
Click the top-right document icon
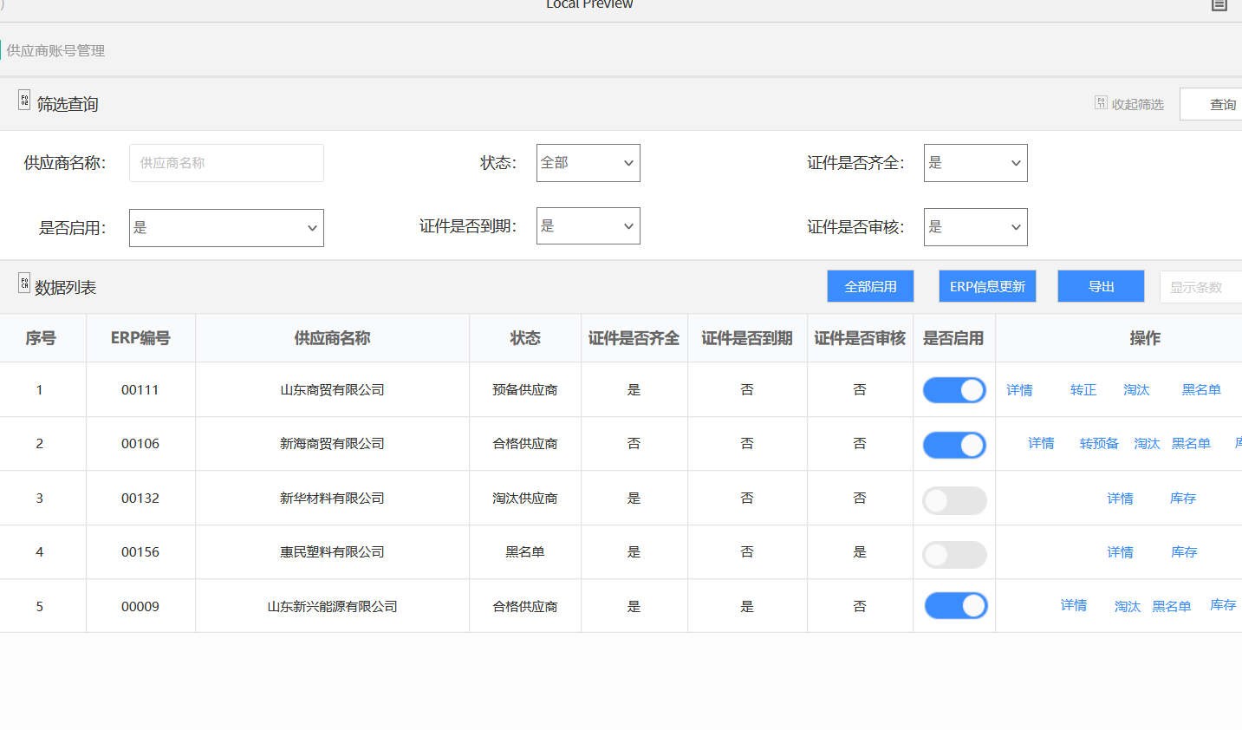1219,4
